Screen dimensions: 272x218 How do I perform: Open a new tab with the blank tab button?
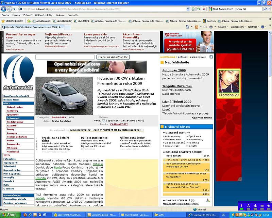68,27
